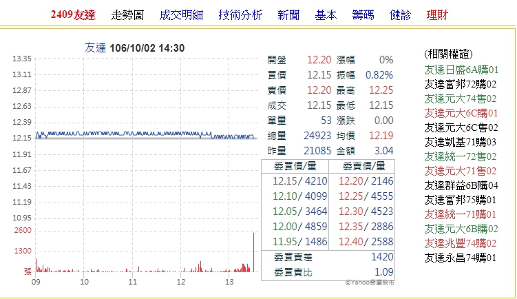Go to the 新聞 tab
The image size is (517, 299).
point(288,14)
